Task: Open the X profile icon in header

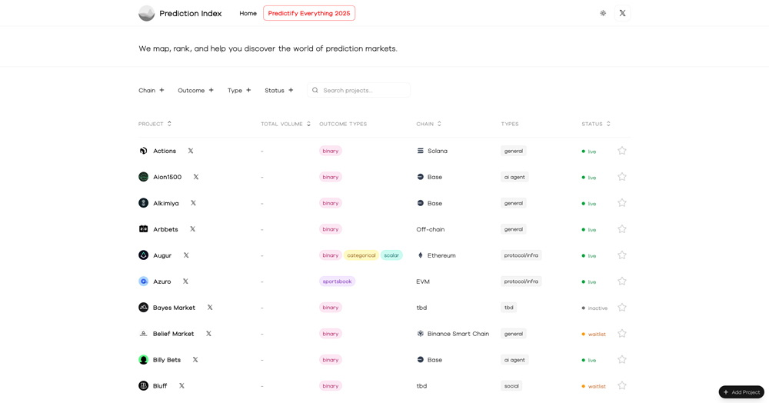Action: click(622, 13)
